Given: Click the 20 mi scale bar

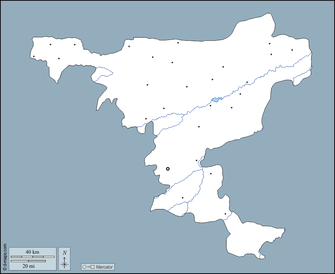Looking at the screenshot, I should pos(28,261).
